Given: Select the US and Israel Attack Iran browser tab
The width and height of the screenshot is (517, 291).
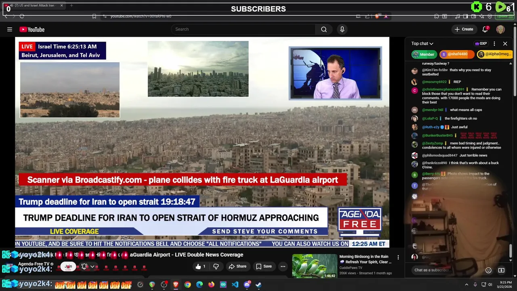Looking at the screenshot, I should click(34, 5).
